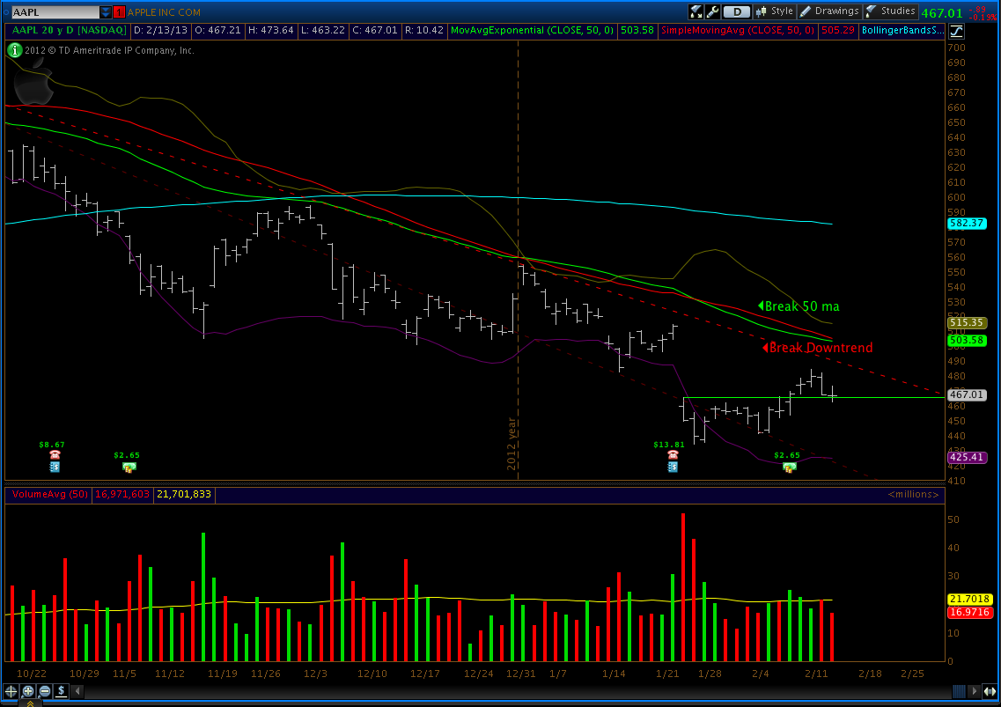Open the Quick Study flask-with-arrow icon

[696, 11]
